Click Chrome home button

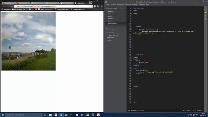pos(12,6)
